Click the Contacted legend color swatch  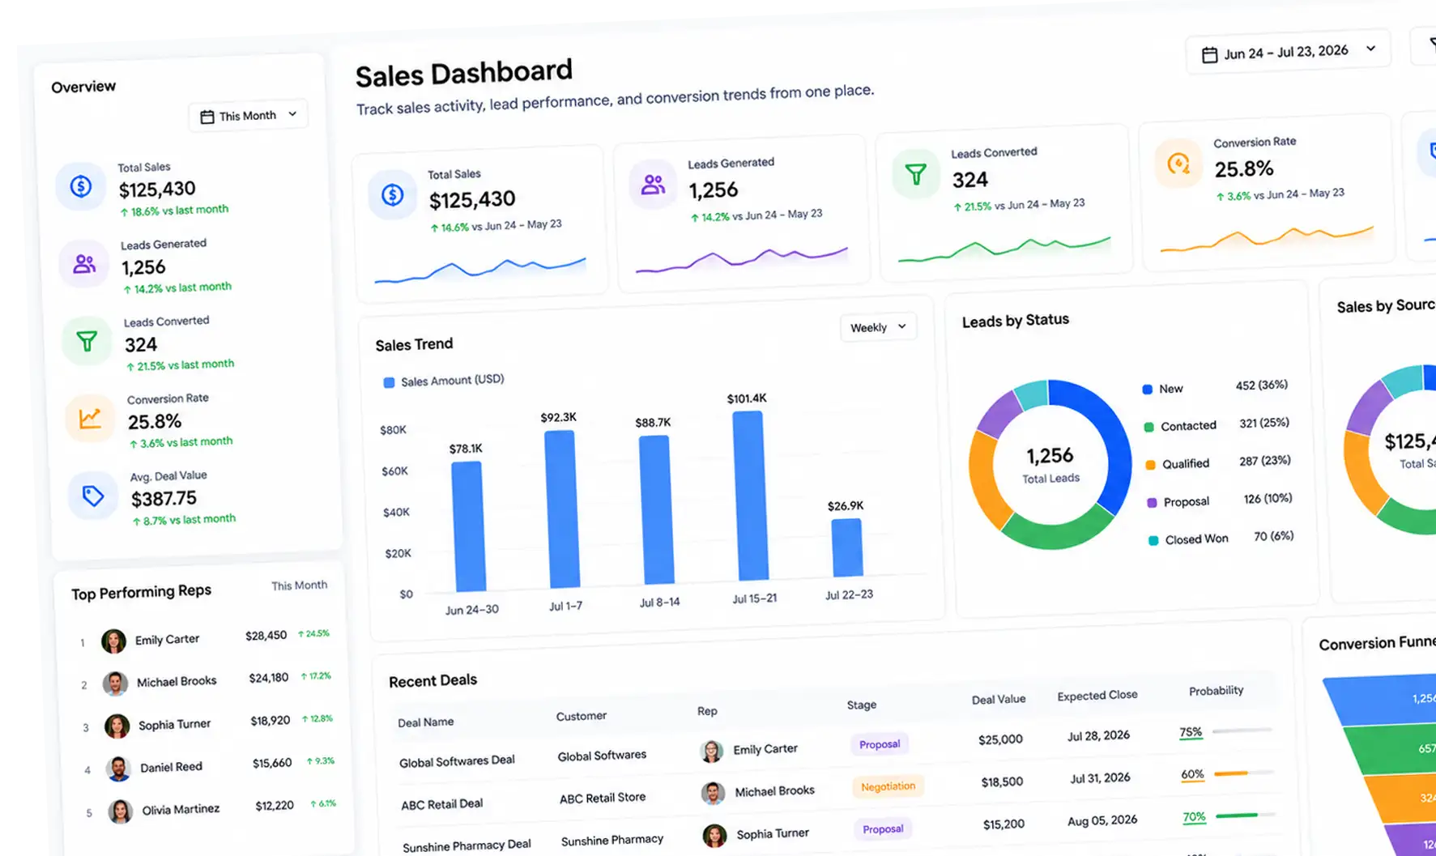pyautogui.click(x=1148, y=427)
